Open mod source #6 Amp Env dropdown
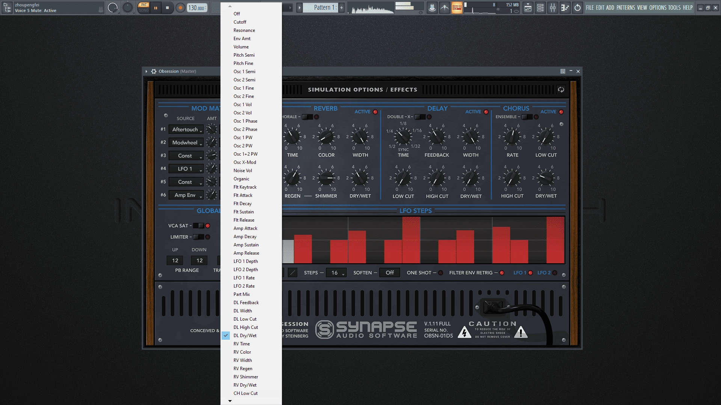The height and width of the screenshot is (405, 721). (x=186, y=195)
